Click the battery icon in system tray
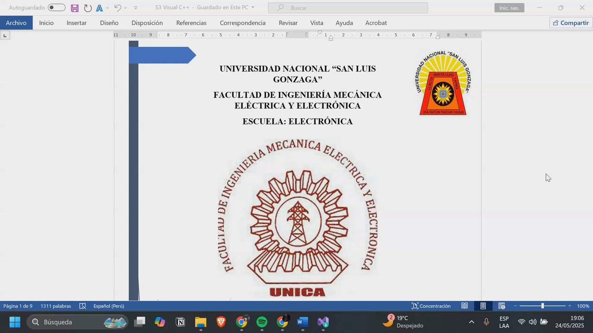Image resolution: width=593 pixels, height=333 pixels. coord(544,322)
